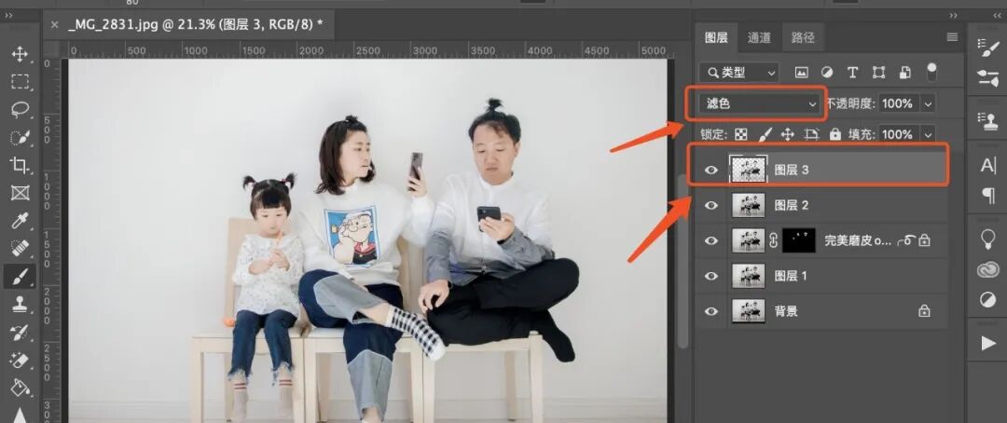Select the History Brush tool
This screenshot has width=1007, height=423.
pos(20,332)
